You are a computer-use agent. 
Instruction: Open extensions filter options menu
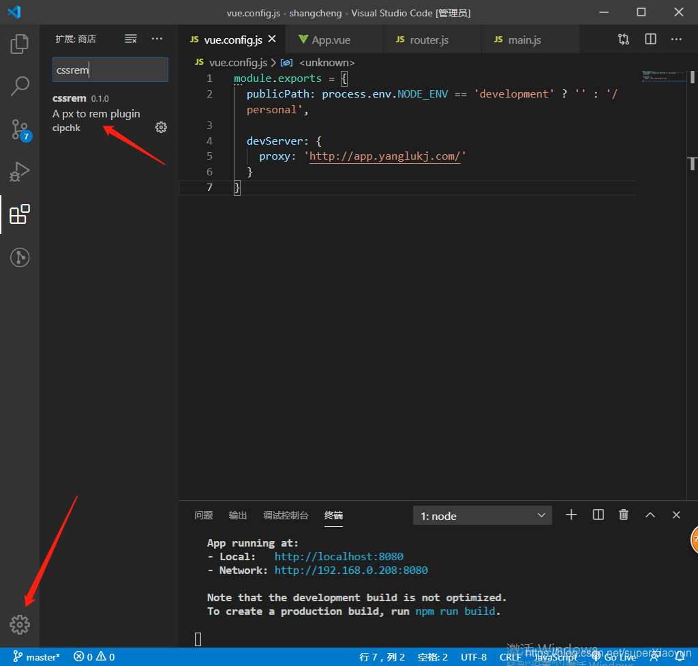[130, 39]
